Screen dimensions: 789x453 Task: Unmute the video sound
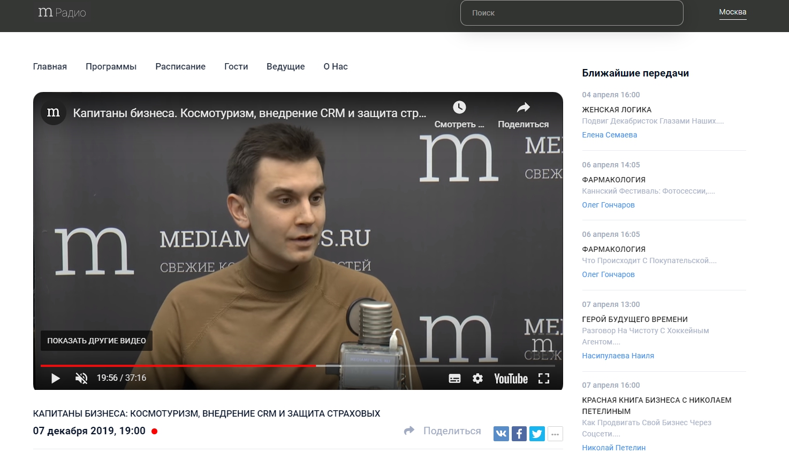[x=81, y=379]
